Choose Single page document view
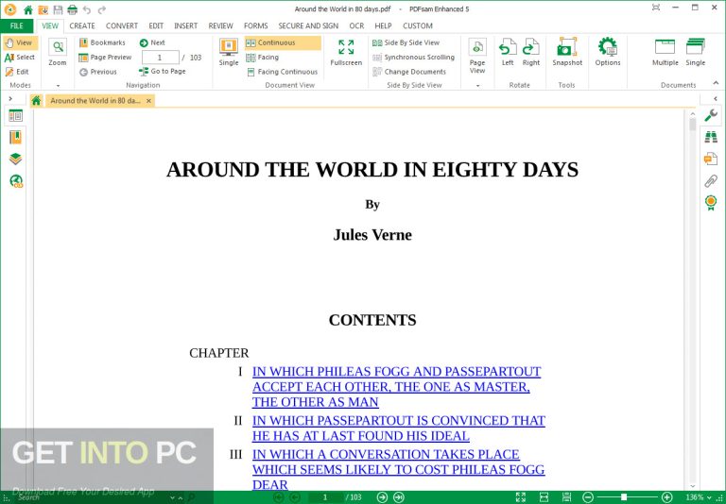Screen dimensions: 726x504 228,52
